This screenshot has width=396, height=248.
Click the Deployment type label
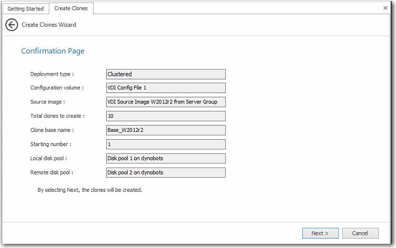coord(52,74)
